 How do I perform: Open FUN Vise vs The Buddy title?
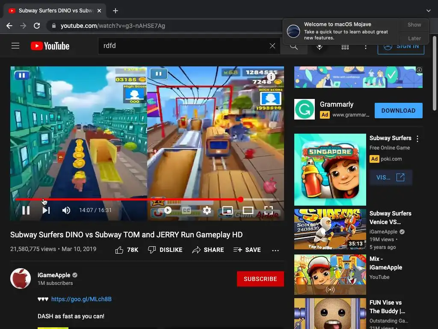387,307
